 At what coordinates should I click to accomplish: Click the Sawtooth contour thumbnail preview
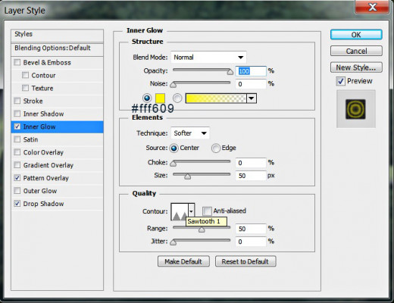point(180,211)
